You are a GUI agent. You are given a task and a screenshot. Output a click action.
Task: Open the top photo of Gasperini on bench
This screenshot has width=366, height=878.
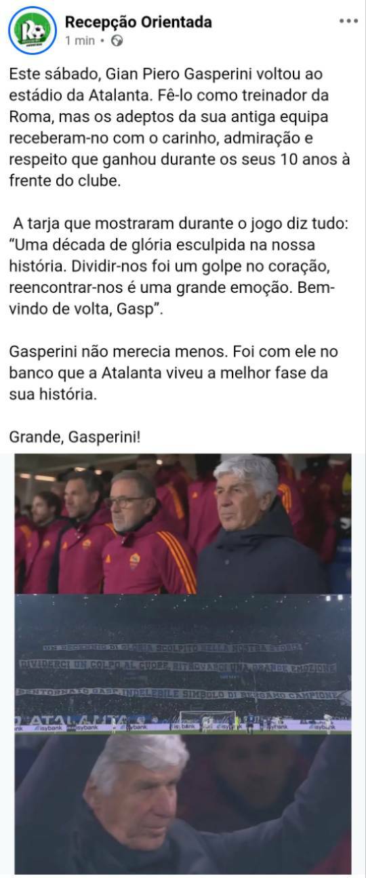coord(183,524)
